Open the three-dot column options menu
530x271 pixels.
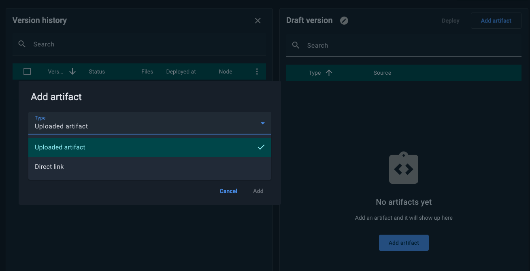257,71
